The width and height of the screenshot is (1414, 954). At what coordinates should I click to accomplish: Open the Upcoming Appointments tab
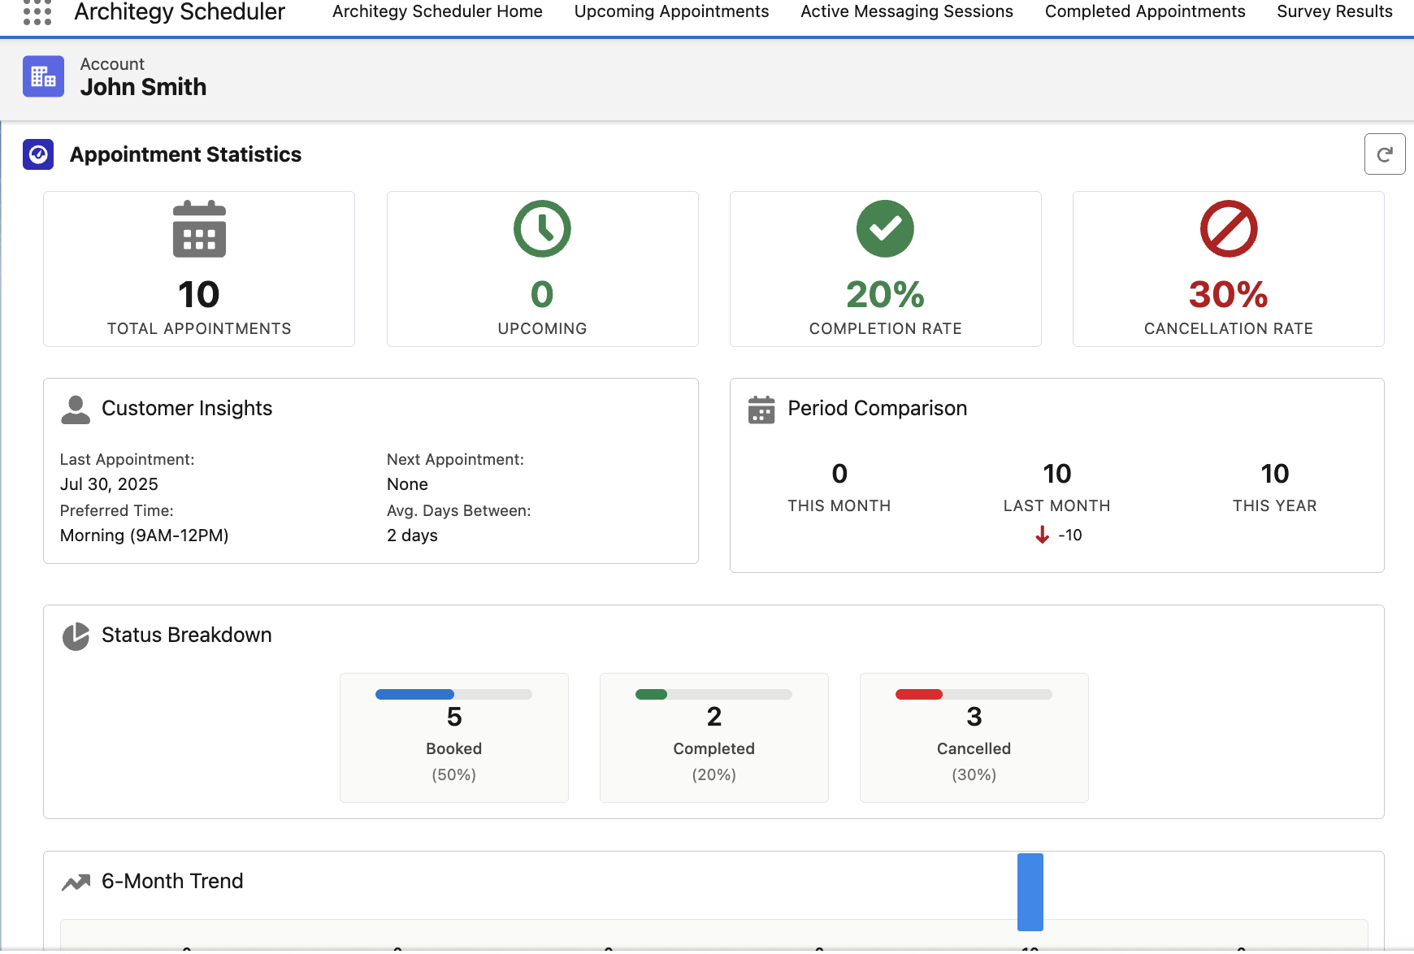point(671,11)
